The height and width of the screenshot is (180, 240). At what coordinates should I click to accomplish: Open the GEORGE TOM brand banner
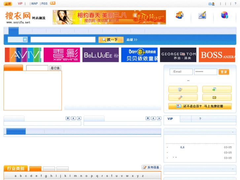(x=178, y=55)
